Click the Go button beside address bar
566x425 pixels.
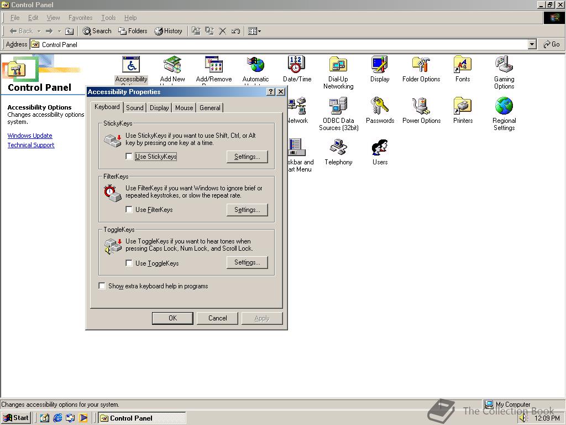point(552,44)
